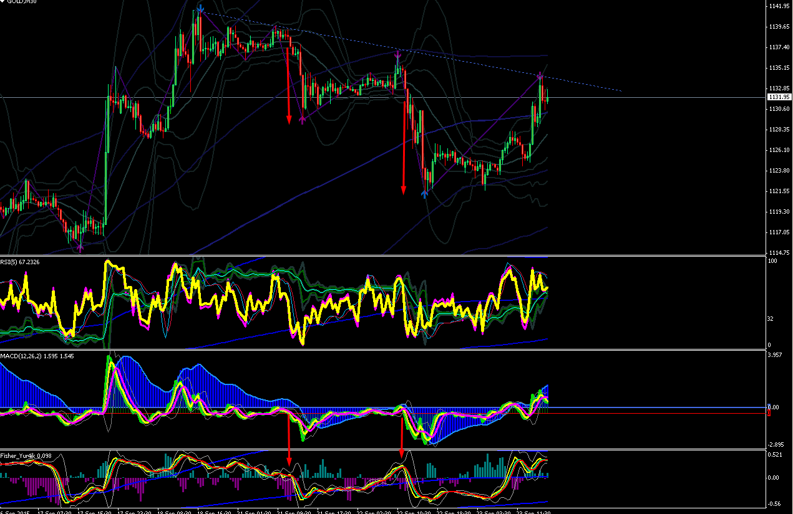Click the 1128.35 price scale label
Image resolution: width=793 pixels, height=514 pixels.
point(781,130)
